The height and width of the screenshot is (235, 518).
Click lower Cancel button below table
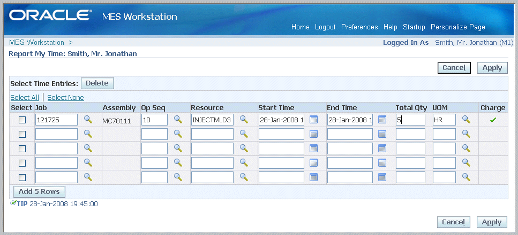click(454, 222)
